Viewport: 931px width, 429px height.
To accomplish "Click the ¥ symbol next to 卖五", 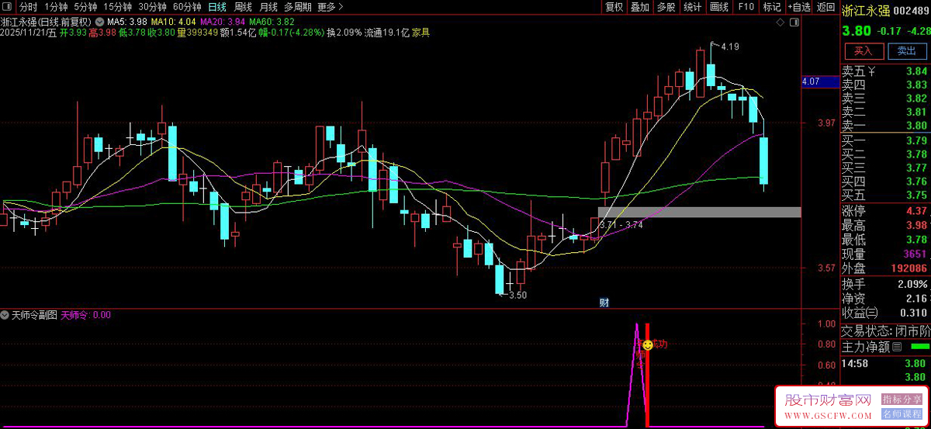I will [872, 71].
